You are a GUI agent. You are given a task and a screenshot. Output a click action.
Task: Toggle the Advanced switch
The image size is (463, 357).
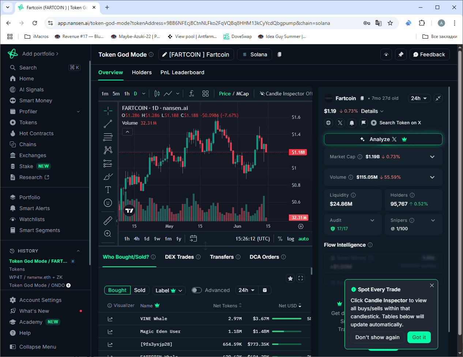click(x=197, y=290)
